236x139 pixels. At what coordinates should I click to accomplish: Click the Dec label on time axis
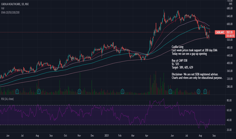tap(92, 135)
